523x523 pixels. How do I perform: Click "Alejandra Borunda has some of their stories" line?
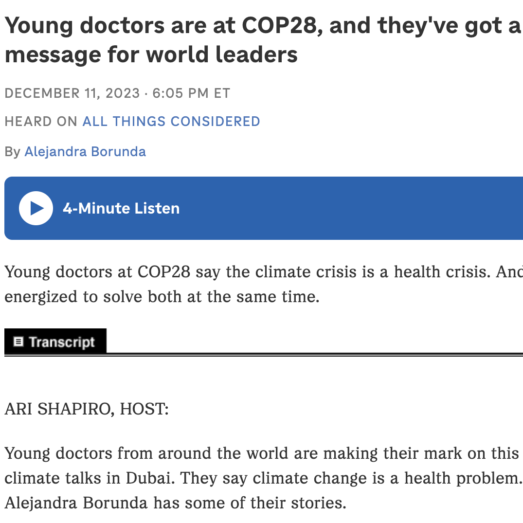coord(175,503)
